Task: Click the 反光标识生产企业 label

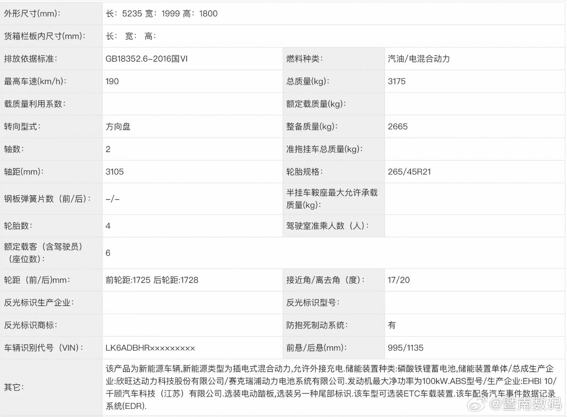Action: (39, 303)
